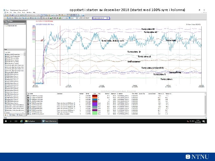Open the File menu

tap(7, 12)
